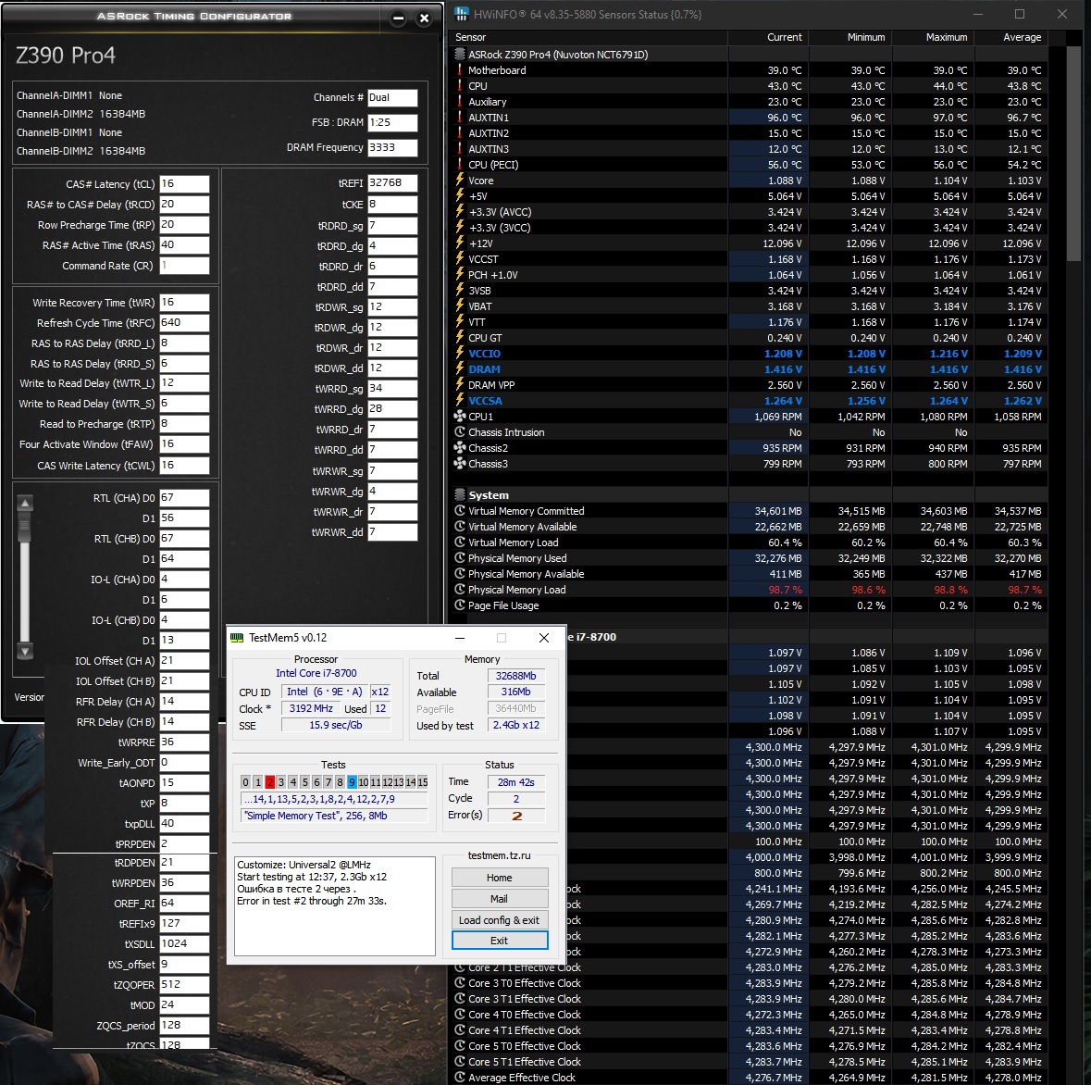Click lightning bolt icon beside DRAM VPP
This screenshot has height=1085, width=1091.
pyautogui.click(x=459, y=385)
